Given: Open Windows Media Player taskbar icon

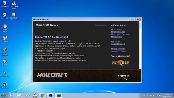Looking at the screenshot, I should click(x=27, y=96).
